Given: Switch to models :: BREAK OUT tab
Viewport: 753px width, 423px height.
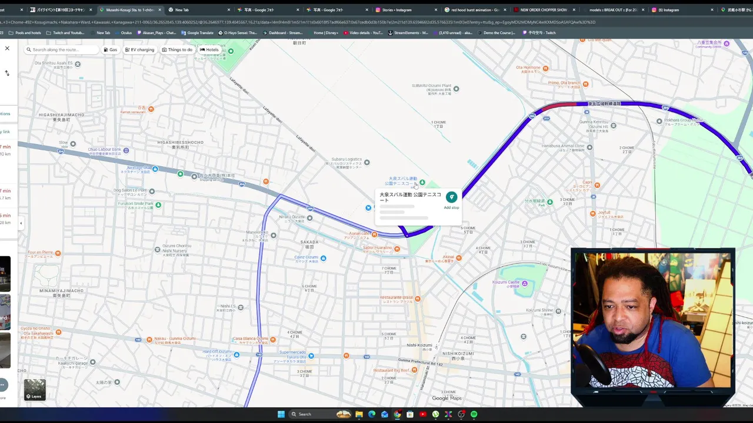Looking at the screenshot, I should pyautogui.click(x=613, y=10).
